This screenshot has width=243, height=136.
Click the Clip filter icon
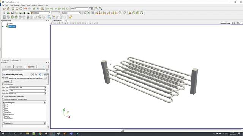pos(12,17)
